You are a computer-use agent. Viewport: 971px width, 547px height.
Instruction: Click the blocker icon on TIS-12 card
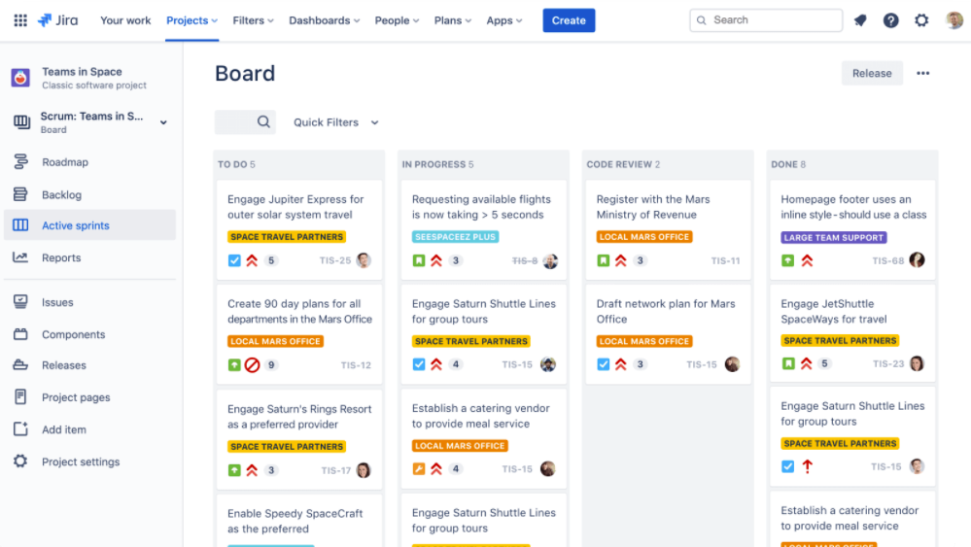click(252, 365)
